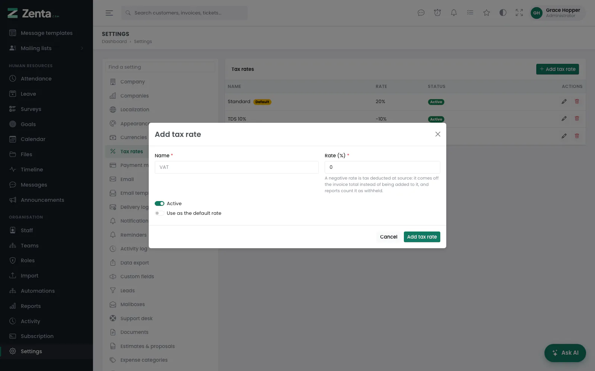Expand the Mailing lists submenu chevron
The width and height of the screenshot is (595, 371).
[x=82, y=48]
